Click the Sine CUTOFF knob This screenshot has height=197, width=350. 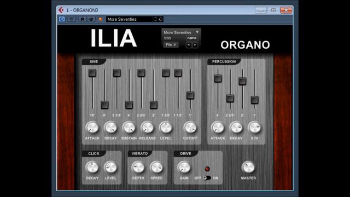[x=190, y=128]
